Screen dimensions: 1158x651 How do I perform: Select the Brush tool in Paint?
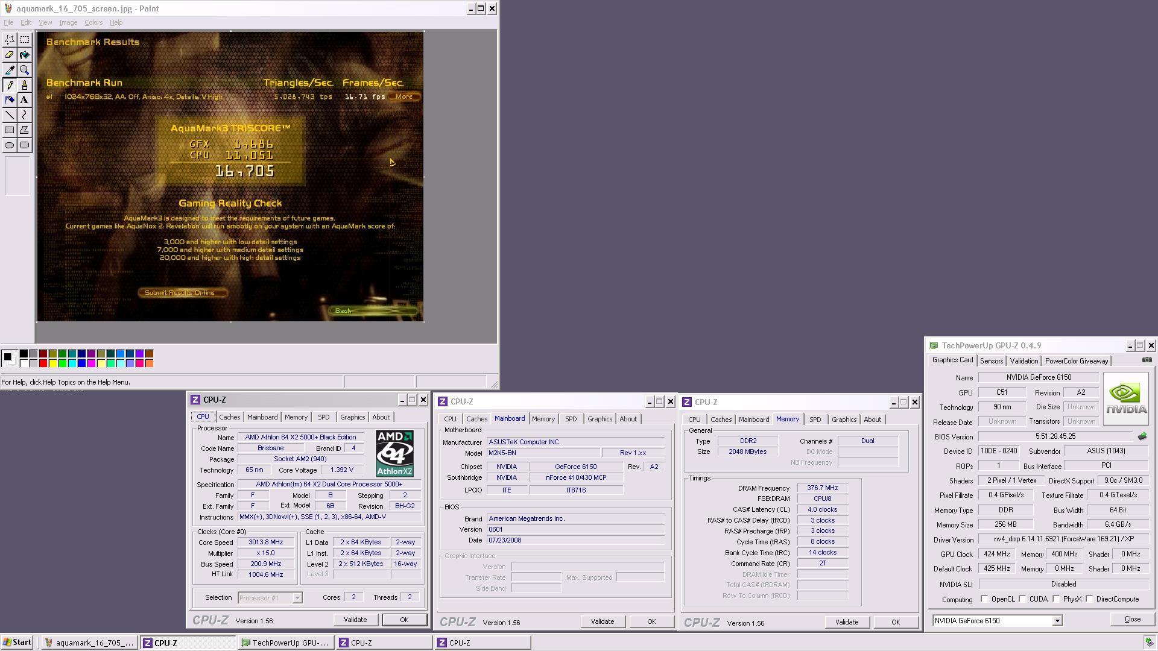(x=25, y=85)
